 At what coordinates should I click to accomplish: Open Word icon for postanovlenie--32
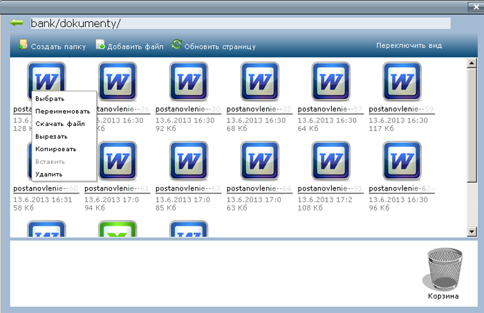point(259,81)
